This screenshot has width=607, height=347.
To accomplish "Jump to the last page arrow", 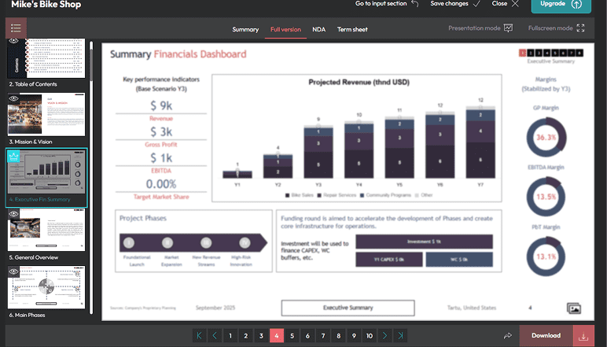I will [400, 336].
